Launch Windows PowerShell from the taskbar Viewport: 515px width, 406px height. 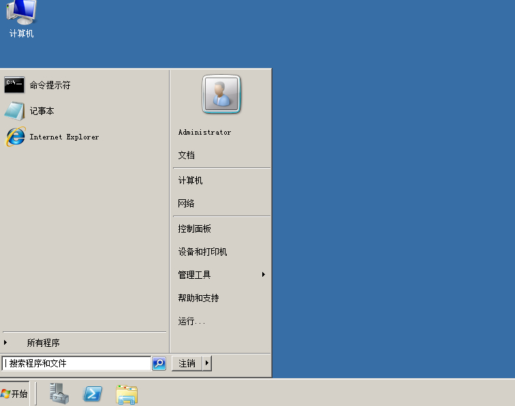click(x=93, y=394)
